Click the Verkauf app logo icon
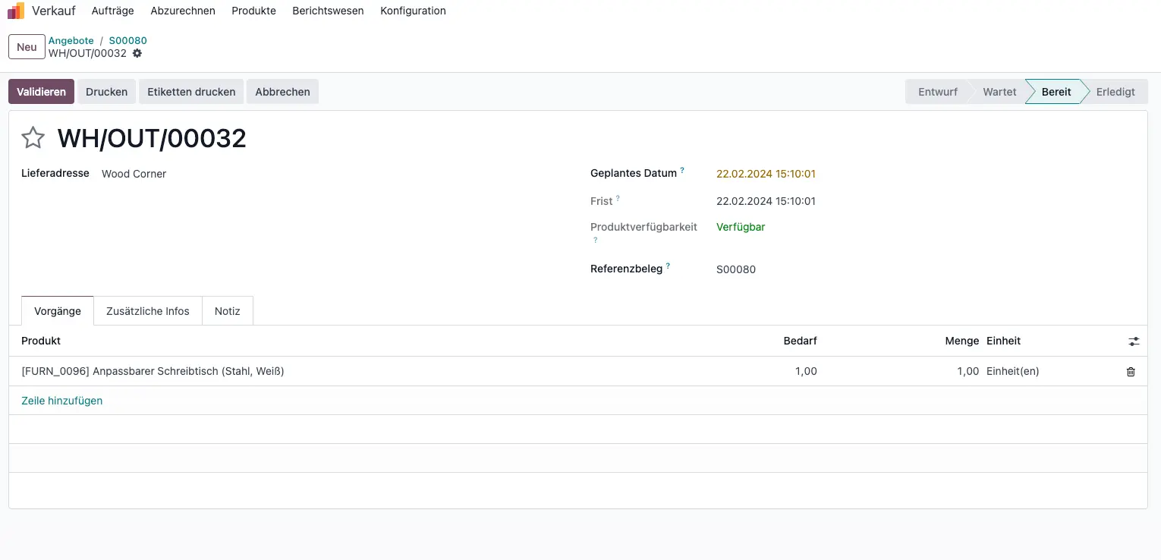1161x560 pixels. [x=16, y=11]
